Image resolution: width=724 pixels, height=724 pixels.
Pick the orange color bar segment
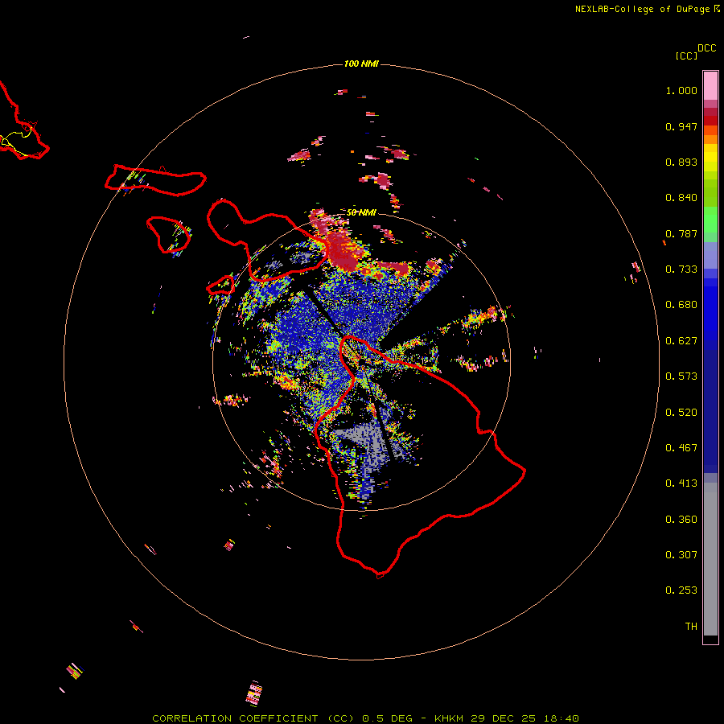(x=710, y=139)
